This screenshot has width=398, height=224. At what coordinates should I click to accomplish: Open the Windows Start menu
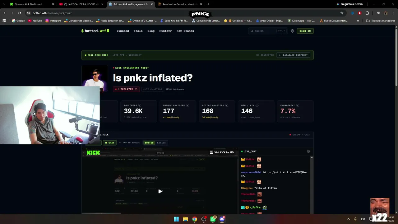pos(176,219)
